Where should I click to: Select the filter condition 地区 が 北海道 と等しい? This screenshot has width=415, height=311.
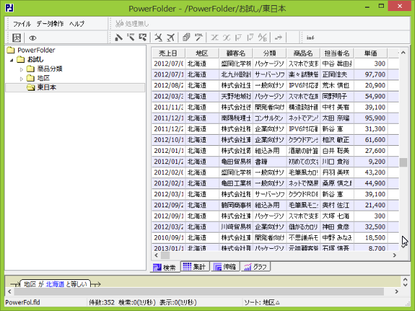[55, 284]
